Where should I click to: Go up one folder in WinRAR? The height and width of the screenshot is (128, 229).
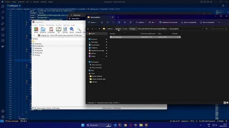tap(34, 36)
